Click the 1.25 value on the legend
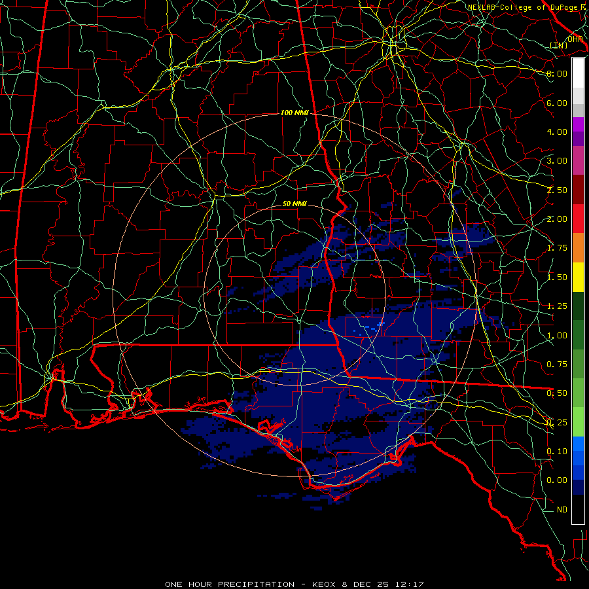589x589 pixels. point(557,306)
